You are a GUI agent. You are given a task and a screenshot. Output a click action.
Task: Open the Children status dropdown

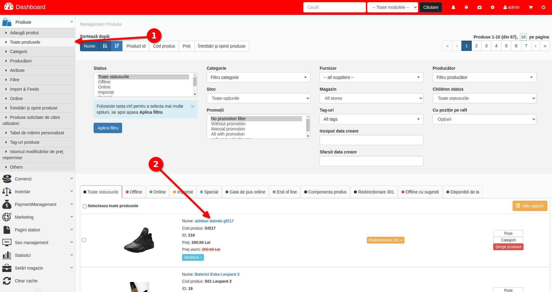click(x=484, y=98)
